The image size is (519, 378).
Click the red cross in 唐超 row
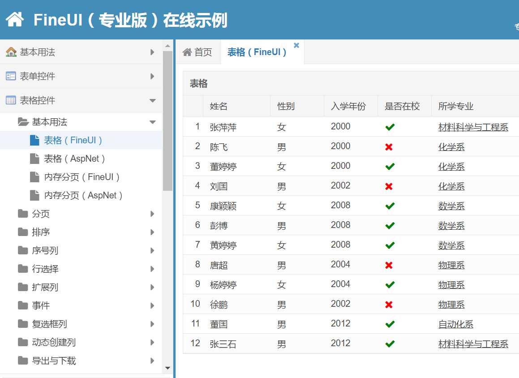pos(389,265)
